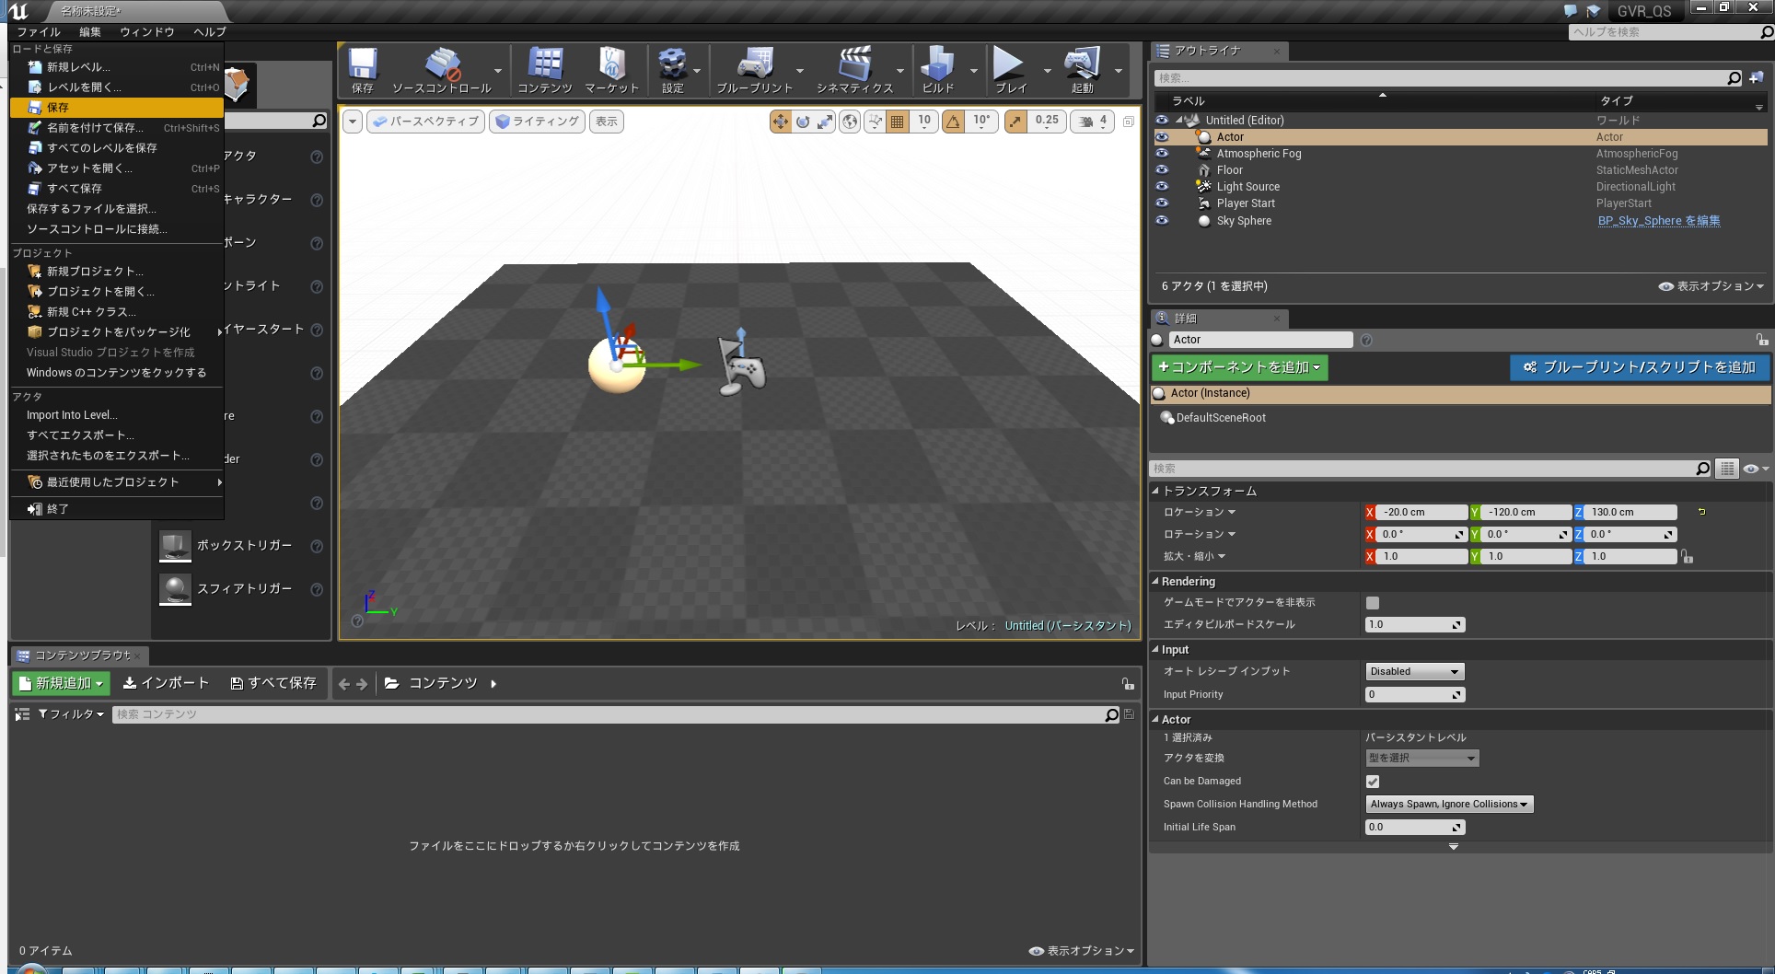Choose 最近使用したプロジェクト submenu

pos(117,482)
